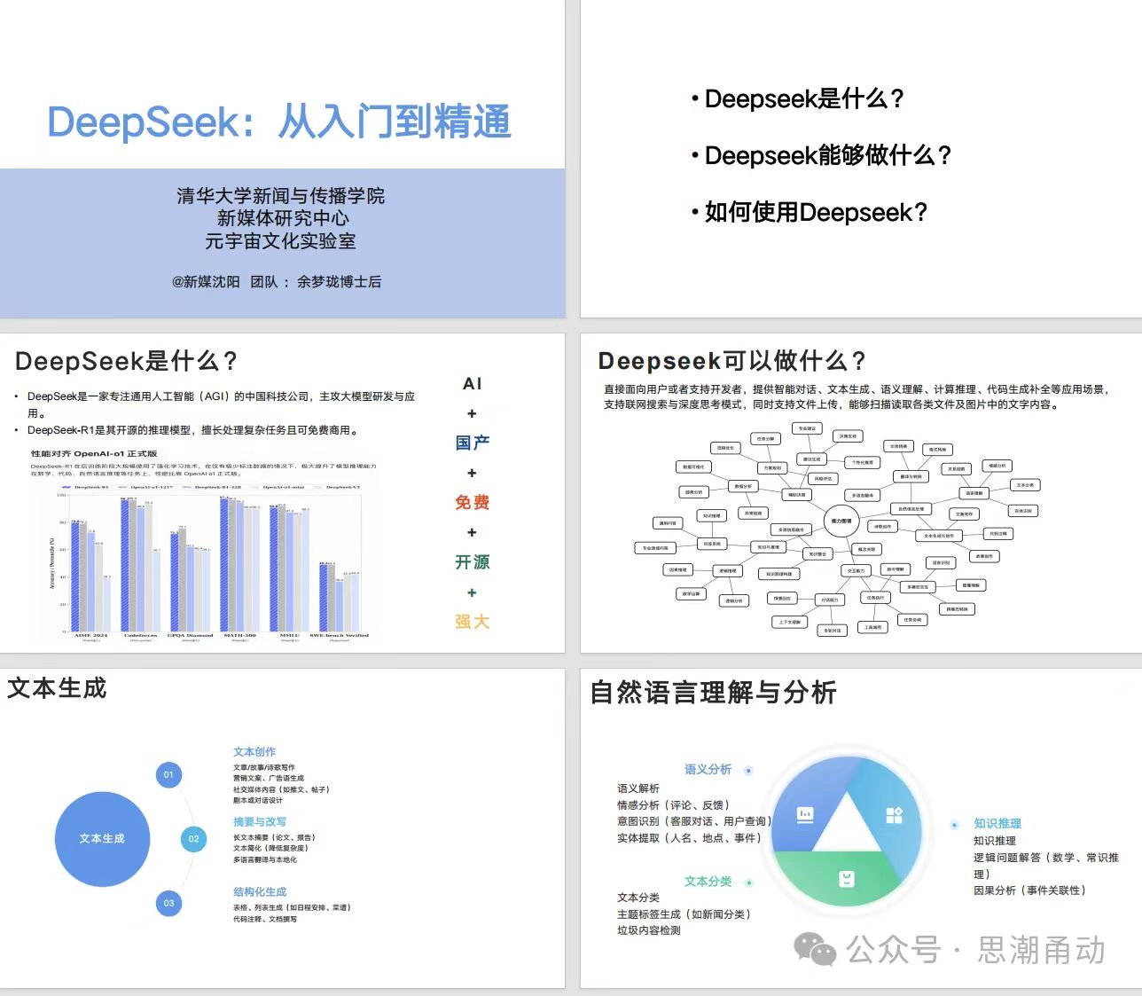Screen dimensions: 1142x996
Task: Select the numbered circle 02
Action: [193, 839]
